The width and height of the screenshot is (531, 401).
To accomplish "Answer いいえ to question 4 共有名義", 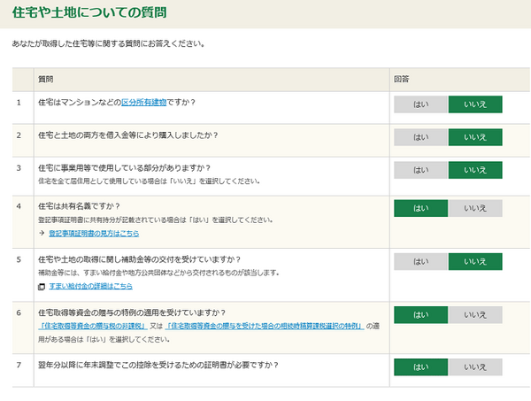I will click(475, 208).
